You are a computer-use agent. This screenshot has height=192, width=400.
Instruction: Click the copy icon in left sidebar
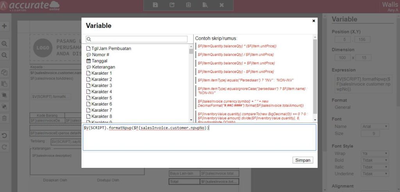tap(4, 72)
